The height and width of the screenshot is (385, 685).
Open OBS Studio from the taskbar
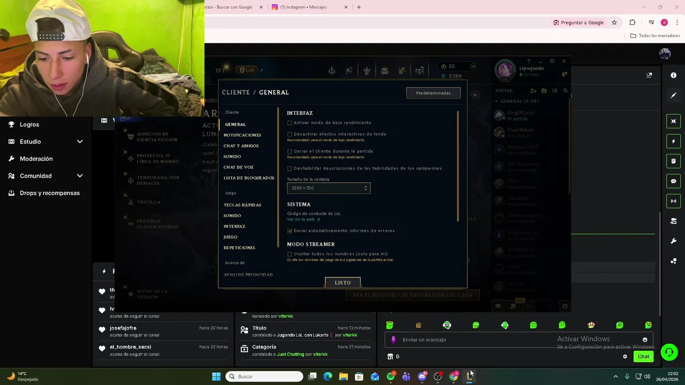(x=438, y=376)
